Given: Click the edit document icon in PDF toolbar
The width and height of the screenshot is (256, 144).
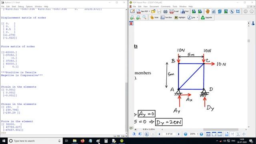Looking at the screenshot, I should [132, 11].
